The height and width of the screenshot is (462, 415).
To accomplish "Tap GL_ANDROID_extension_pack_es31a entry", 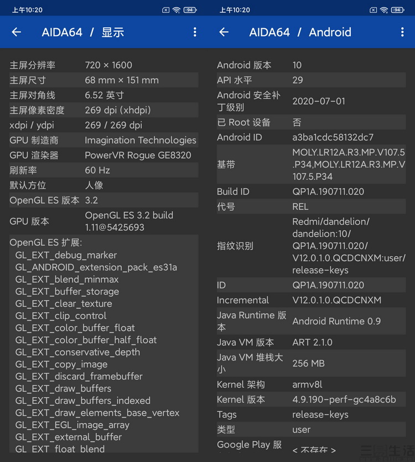I will point(96,267).
